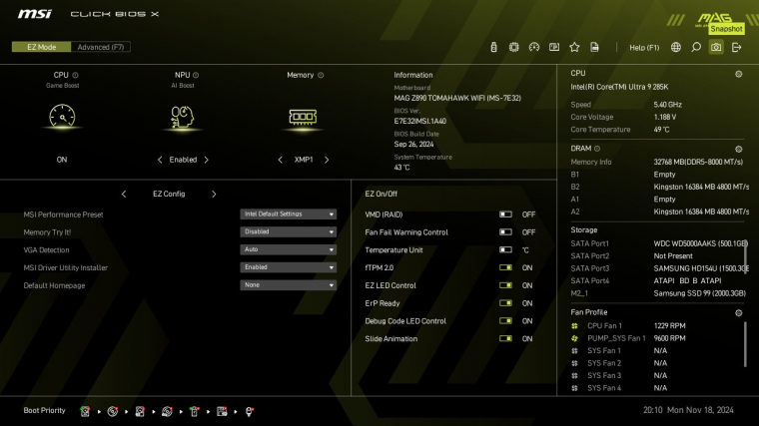Click info icon beside DRAM heading
The height and width of the screenshot is (426, 759).
[597, 149]
